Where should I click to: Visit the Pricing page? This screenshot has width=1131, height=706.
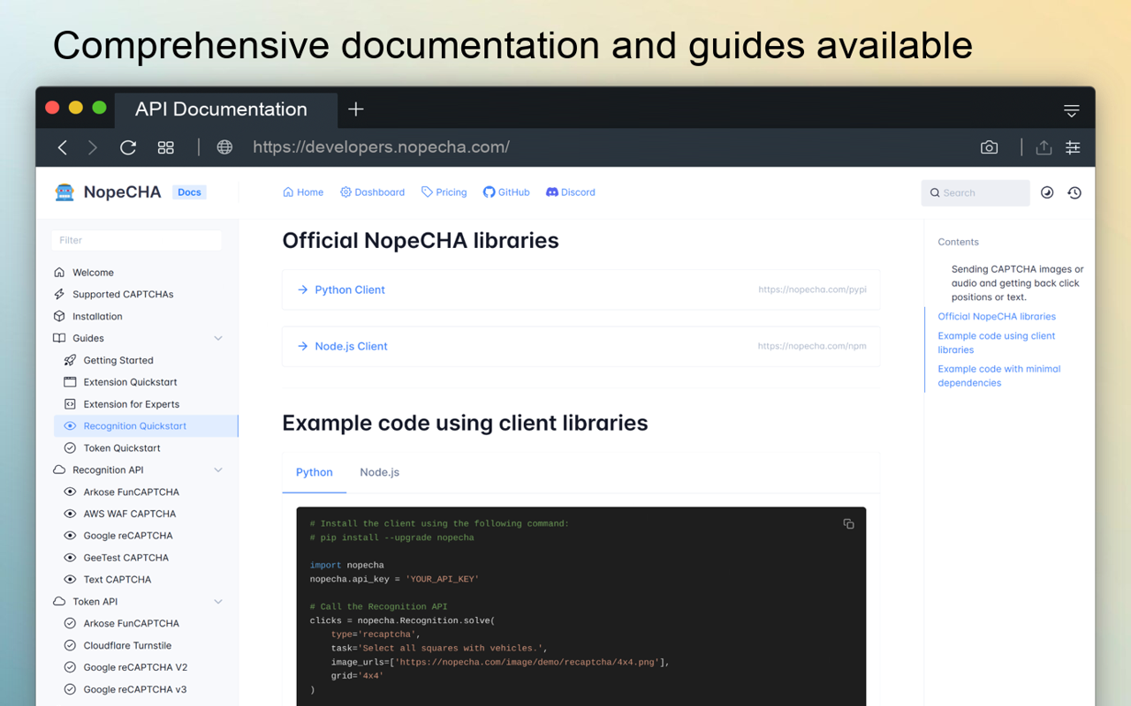point(444,192)
